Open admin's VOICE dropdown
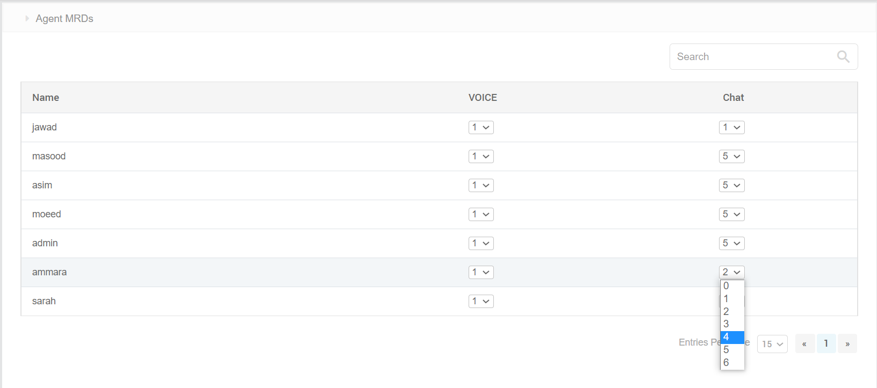This screenshot has width=877, height=388. coord(481,243)
